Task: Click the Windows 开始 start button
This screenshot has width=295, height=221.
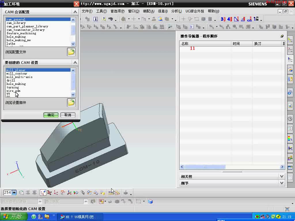Action: pos(14,216)
